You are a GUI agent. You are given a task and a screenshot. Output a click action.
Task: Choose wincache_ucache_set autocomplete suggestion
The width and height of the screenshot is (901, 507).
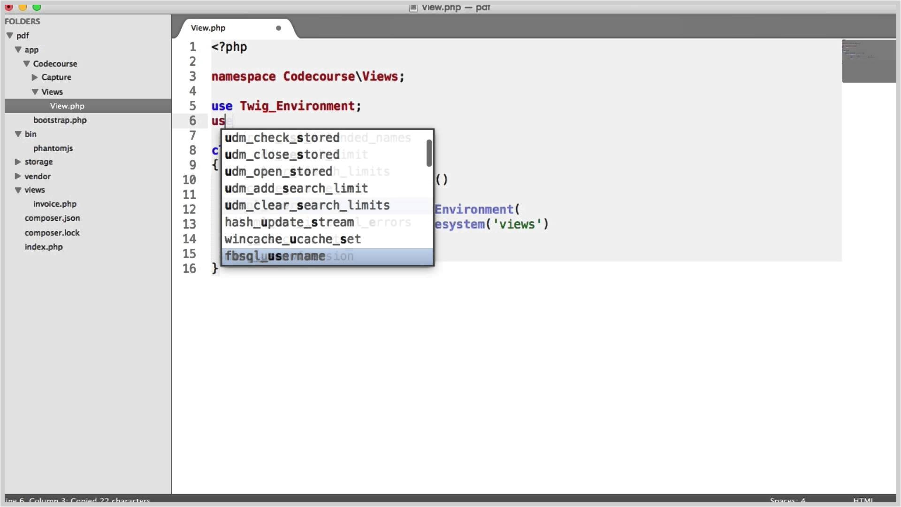pyautogui.click(x=327, y=239)
